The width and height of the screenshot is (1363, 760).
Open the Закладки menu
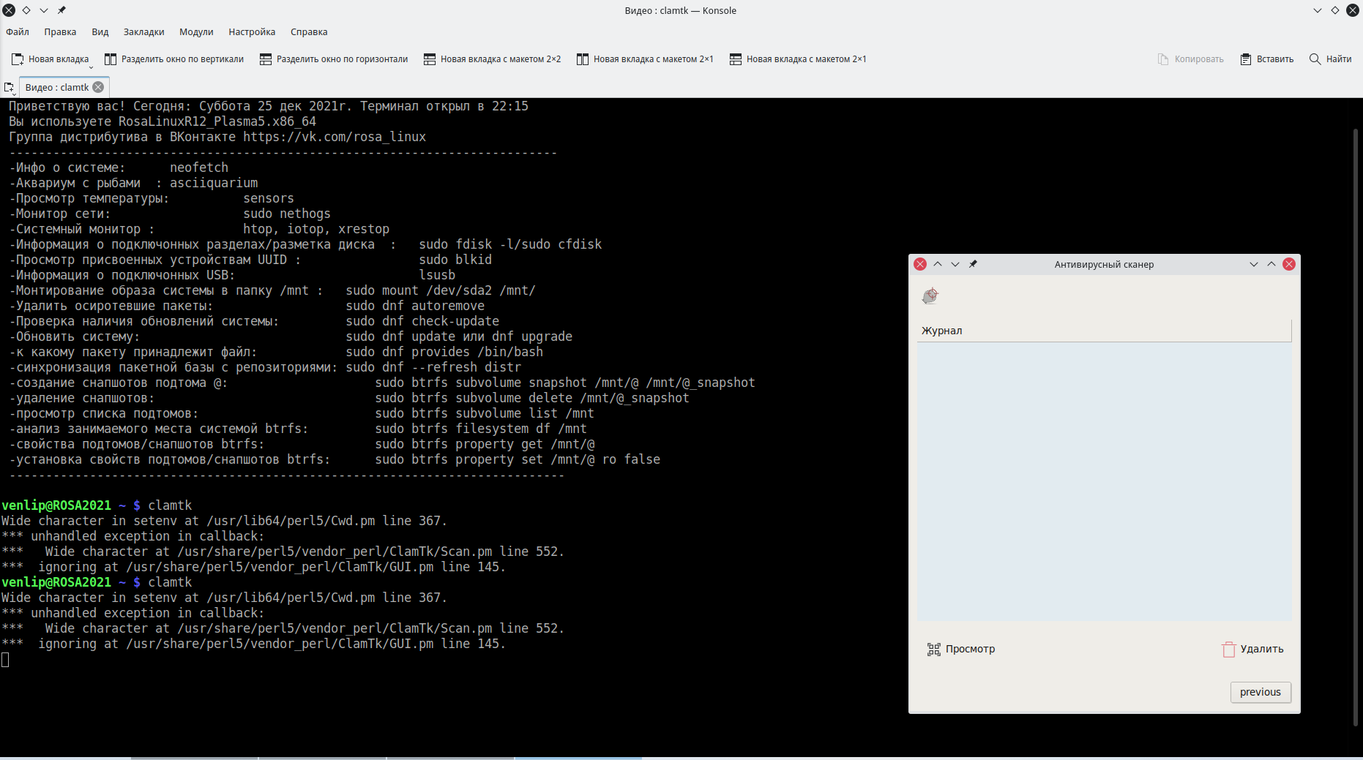143,32
